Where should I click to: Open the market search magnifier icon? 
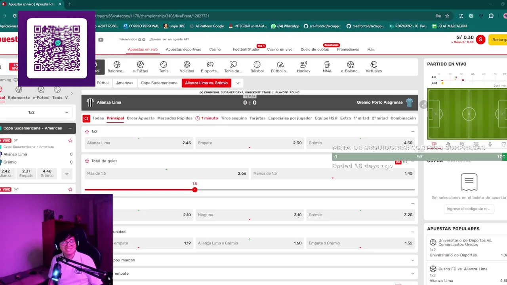coord(86,118)
